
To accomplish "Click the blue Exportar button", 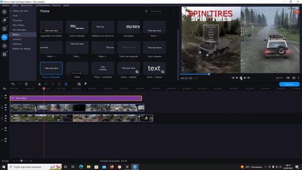I will tap(289, 84).
